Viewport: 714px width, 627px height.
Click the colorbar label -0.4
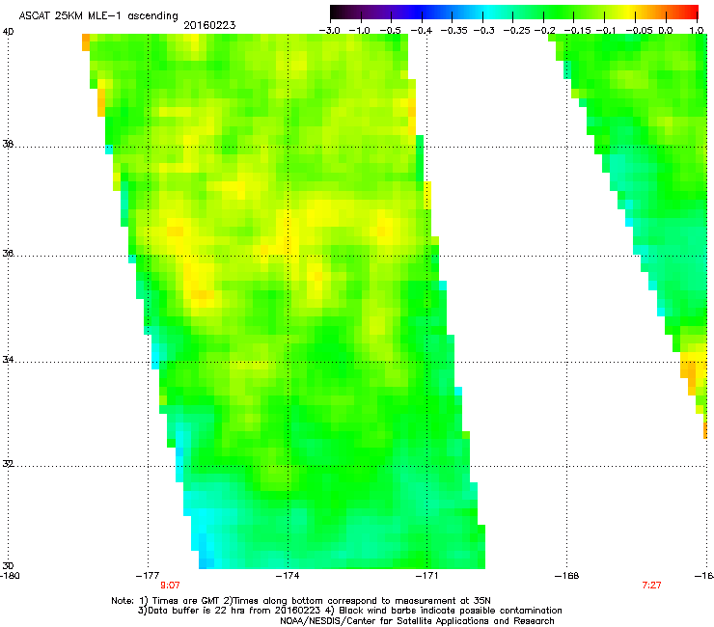pos(422,31)
